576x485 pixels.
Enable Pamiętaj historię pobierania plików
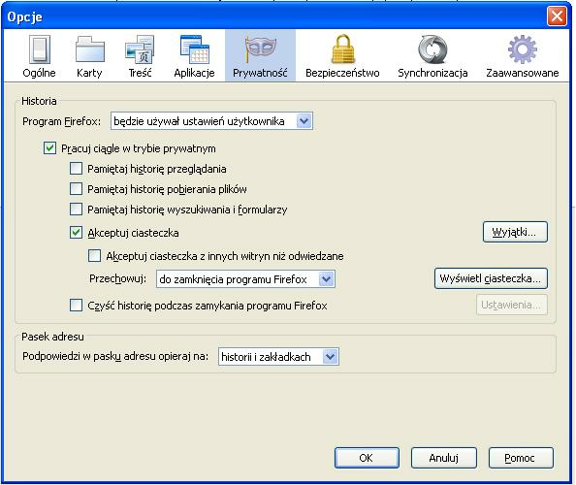tap(76, 189)
